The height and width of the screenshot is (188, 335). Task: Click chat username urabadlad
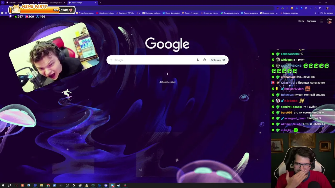point(288,77)
